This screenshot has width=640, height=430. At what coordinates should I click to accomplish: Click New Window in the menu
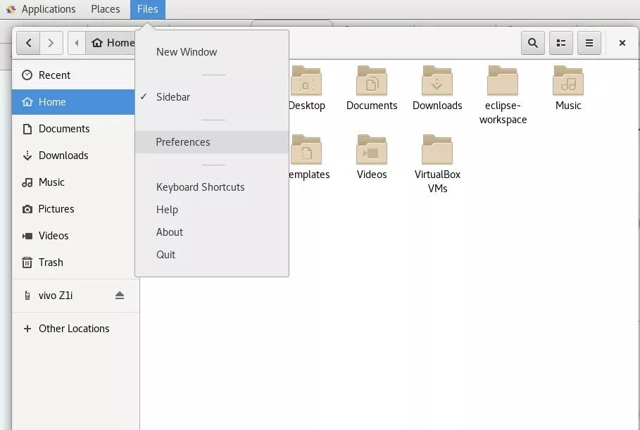[187, 52]
